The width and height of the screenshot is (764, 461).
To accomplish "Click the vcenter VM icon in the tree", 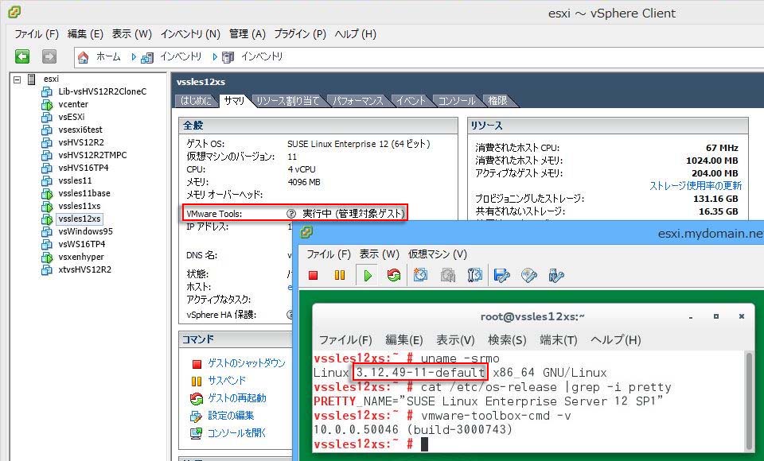I will coord(47,104).
